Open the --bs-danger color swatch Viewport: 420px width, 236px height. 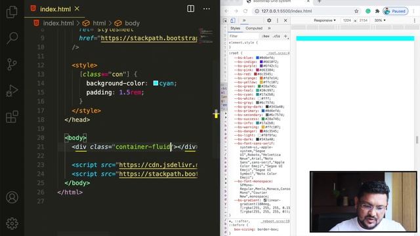(261, 131)
